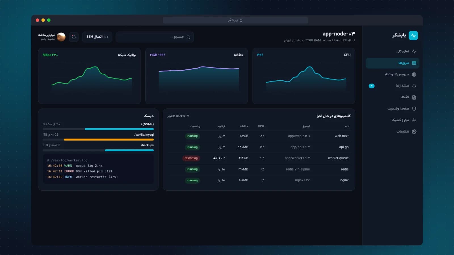Image resolution: width=454 pixels, height=255 pixels.
Task: Click the اتصال SSH button
Action: 97,37
